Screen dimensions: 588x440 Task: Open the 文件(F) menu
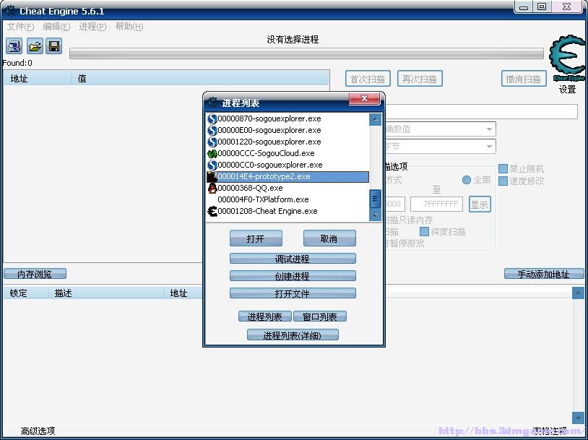tap(20, 27)
